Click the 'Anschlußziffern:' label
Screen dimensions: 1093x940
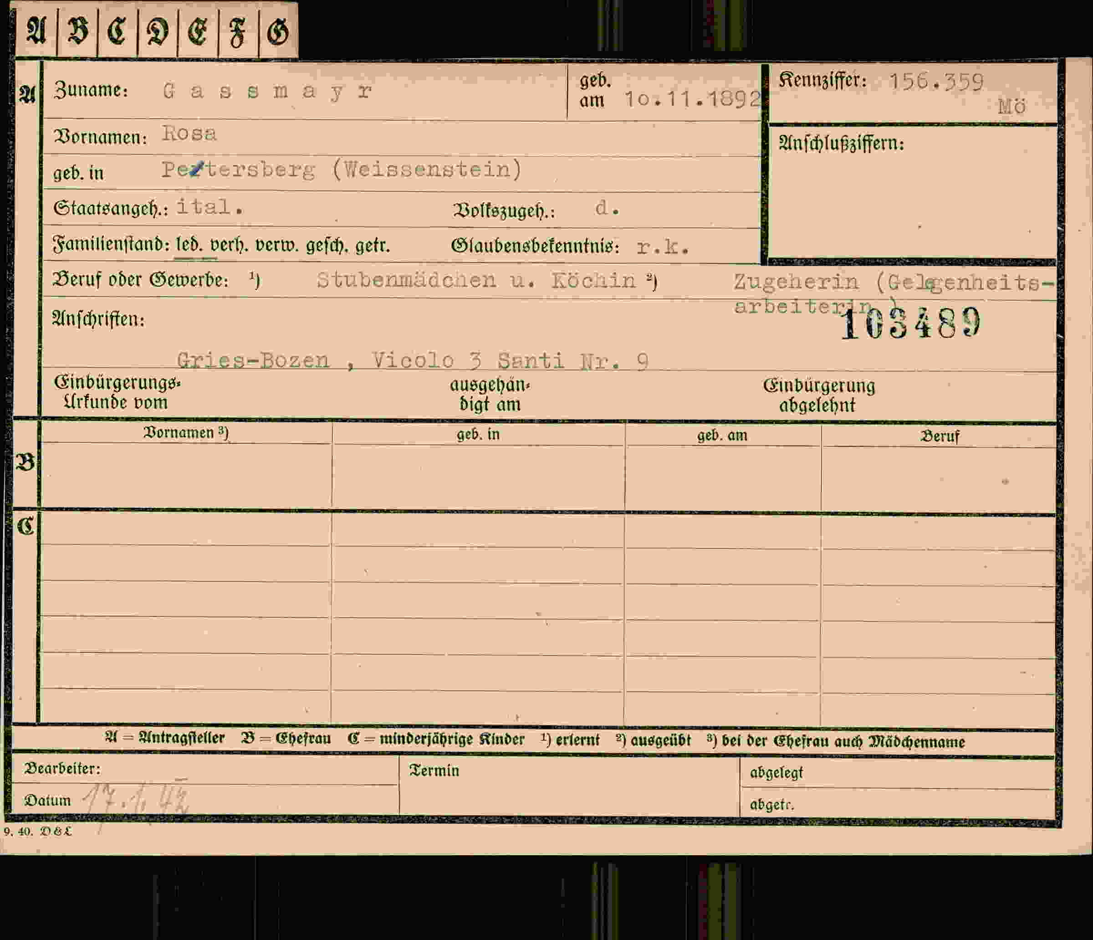coord(841,143)
